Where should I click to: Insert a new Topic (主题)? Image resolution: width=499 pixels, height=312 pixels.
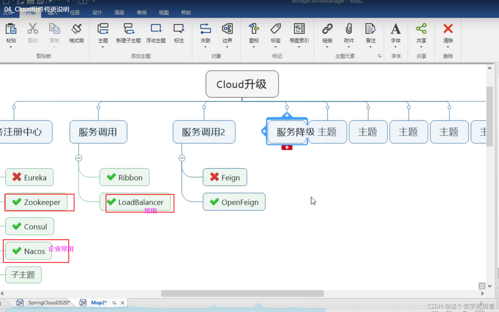(x=103, y=29)
